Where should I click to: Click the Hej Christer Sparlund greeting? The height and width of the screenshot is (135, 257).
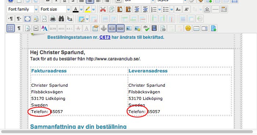(x=58, y=52)
